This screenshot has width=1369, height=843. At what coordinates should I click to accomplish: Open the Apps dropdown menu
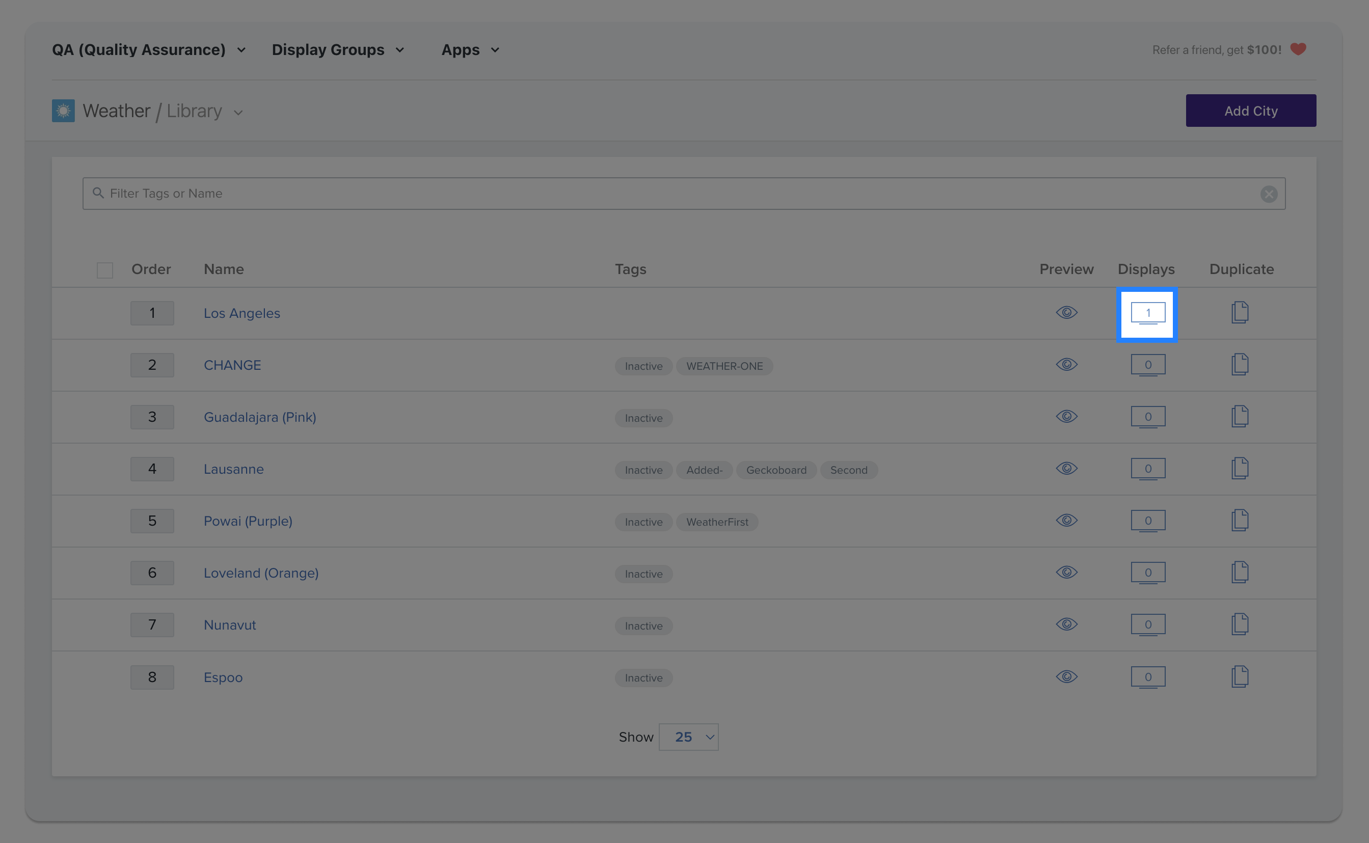point(470,49)
